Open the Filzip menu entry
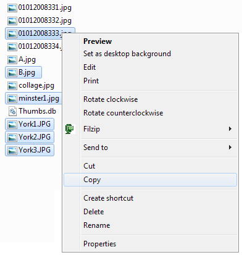 [150, 129]
